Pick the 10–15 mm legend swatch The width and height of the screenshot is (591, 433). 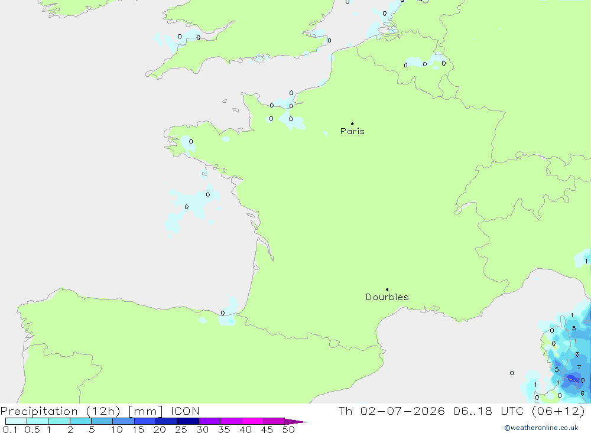point(124,421)
